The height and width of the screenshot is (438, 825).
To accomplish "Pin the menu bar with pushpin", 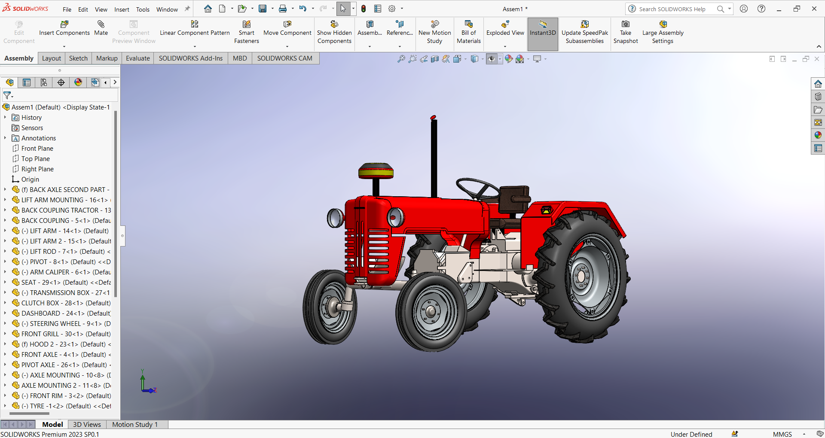I will 187,9.
